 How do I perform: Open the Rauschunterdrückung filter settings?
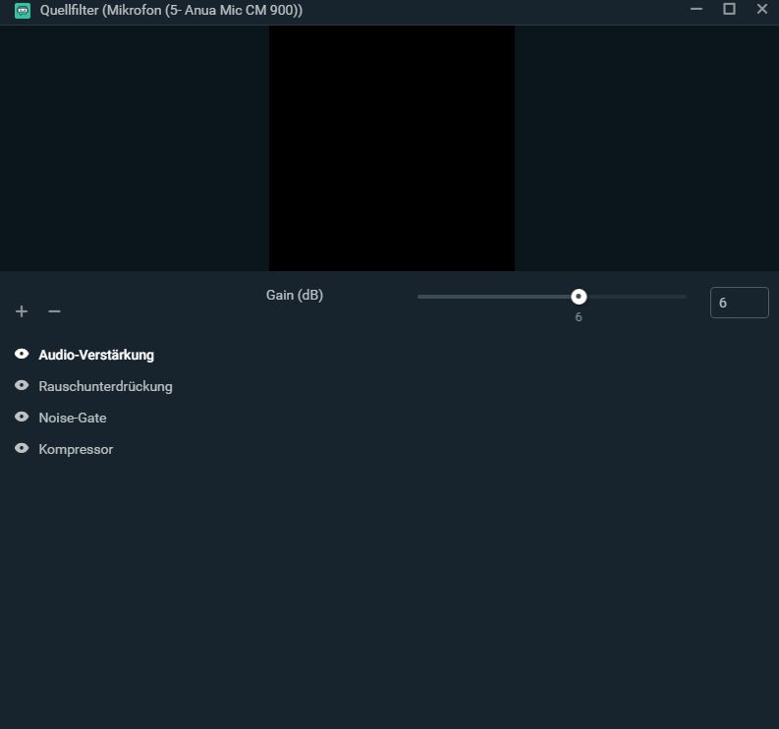tap(105, 386)
